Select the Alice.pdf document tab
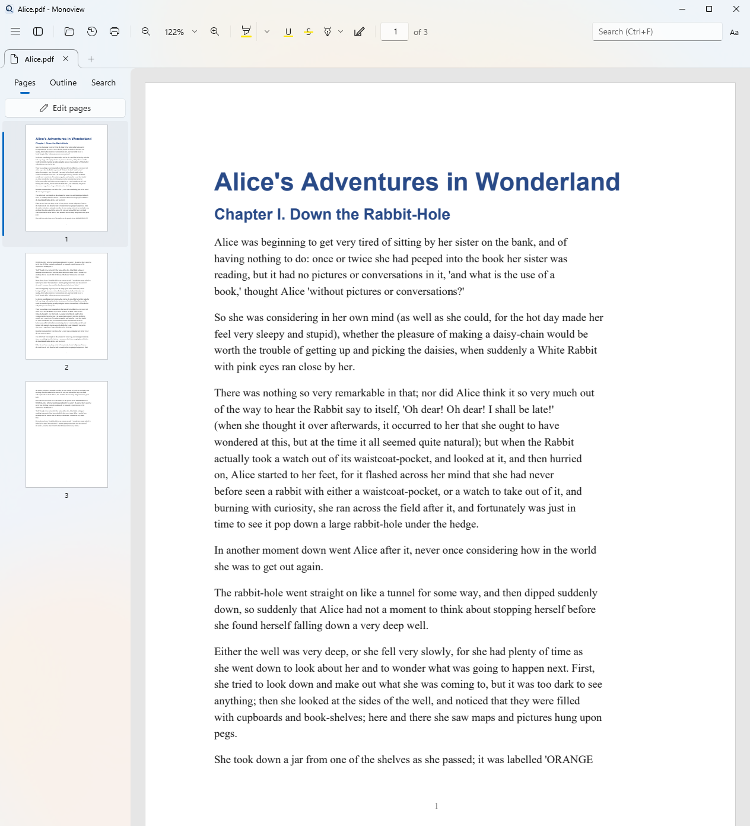The image size is (750, 826). coord(40,59)
